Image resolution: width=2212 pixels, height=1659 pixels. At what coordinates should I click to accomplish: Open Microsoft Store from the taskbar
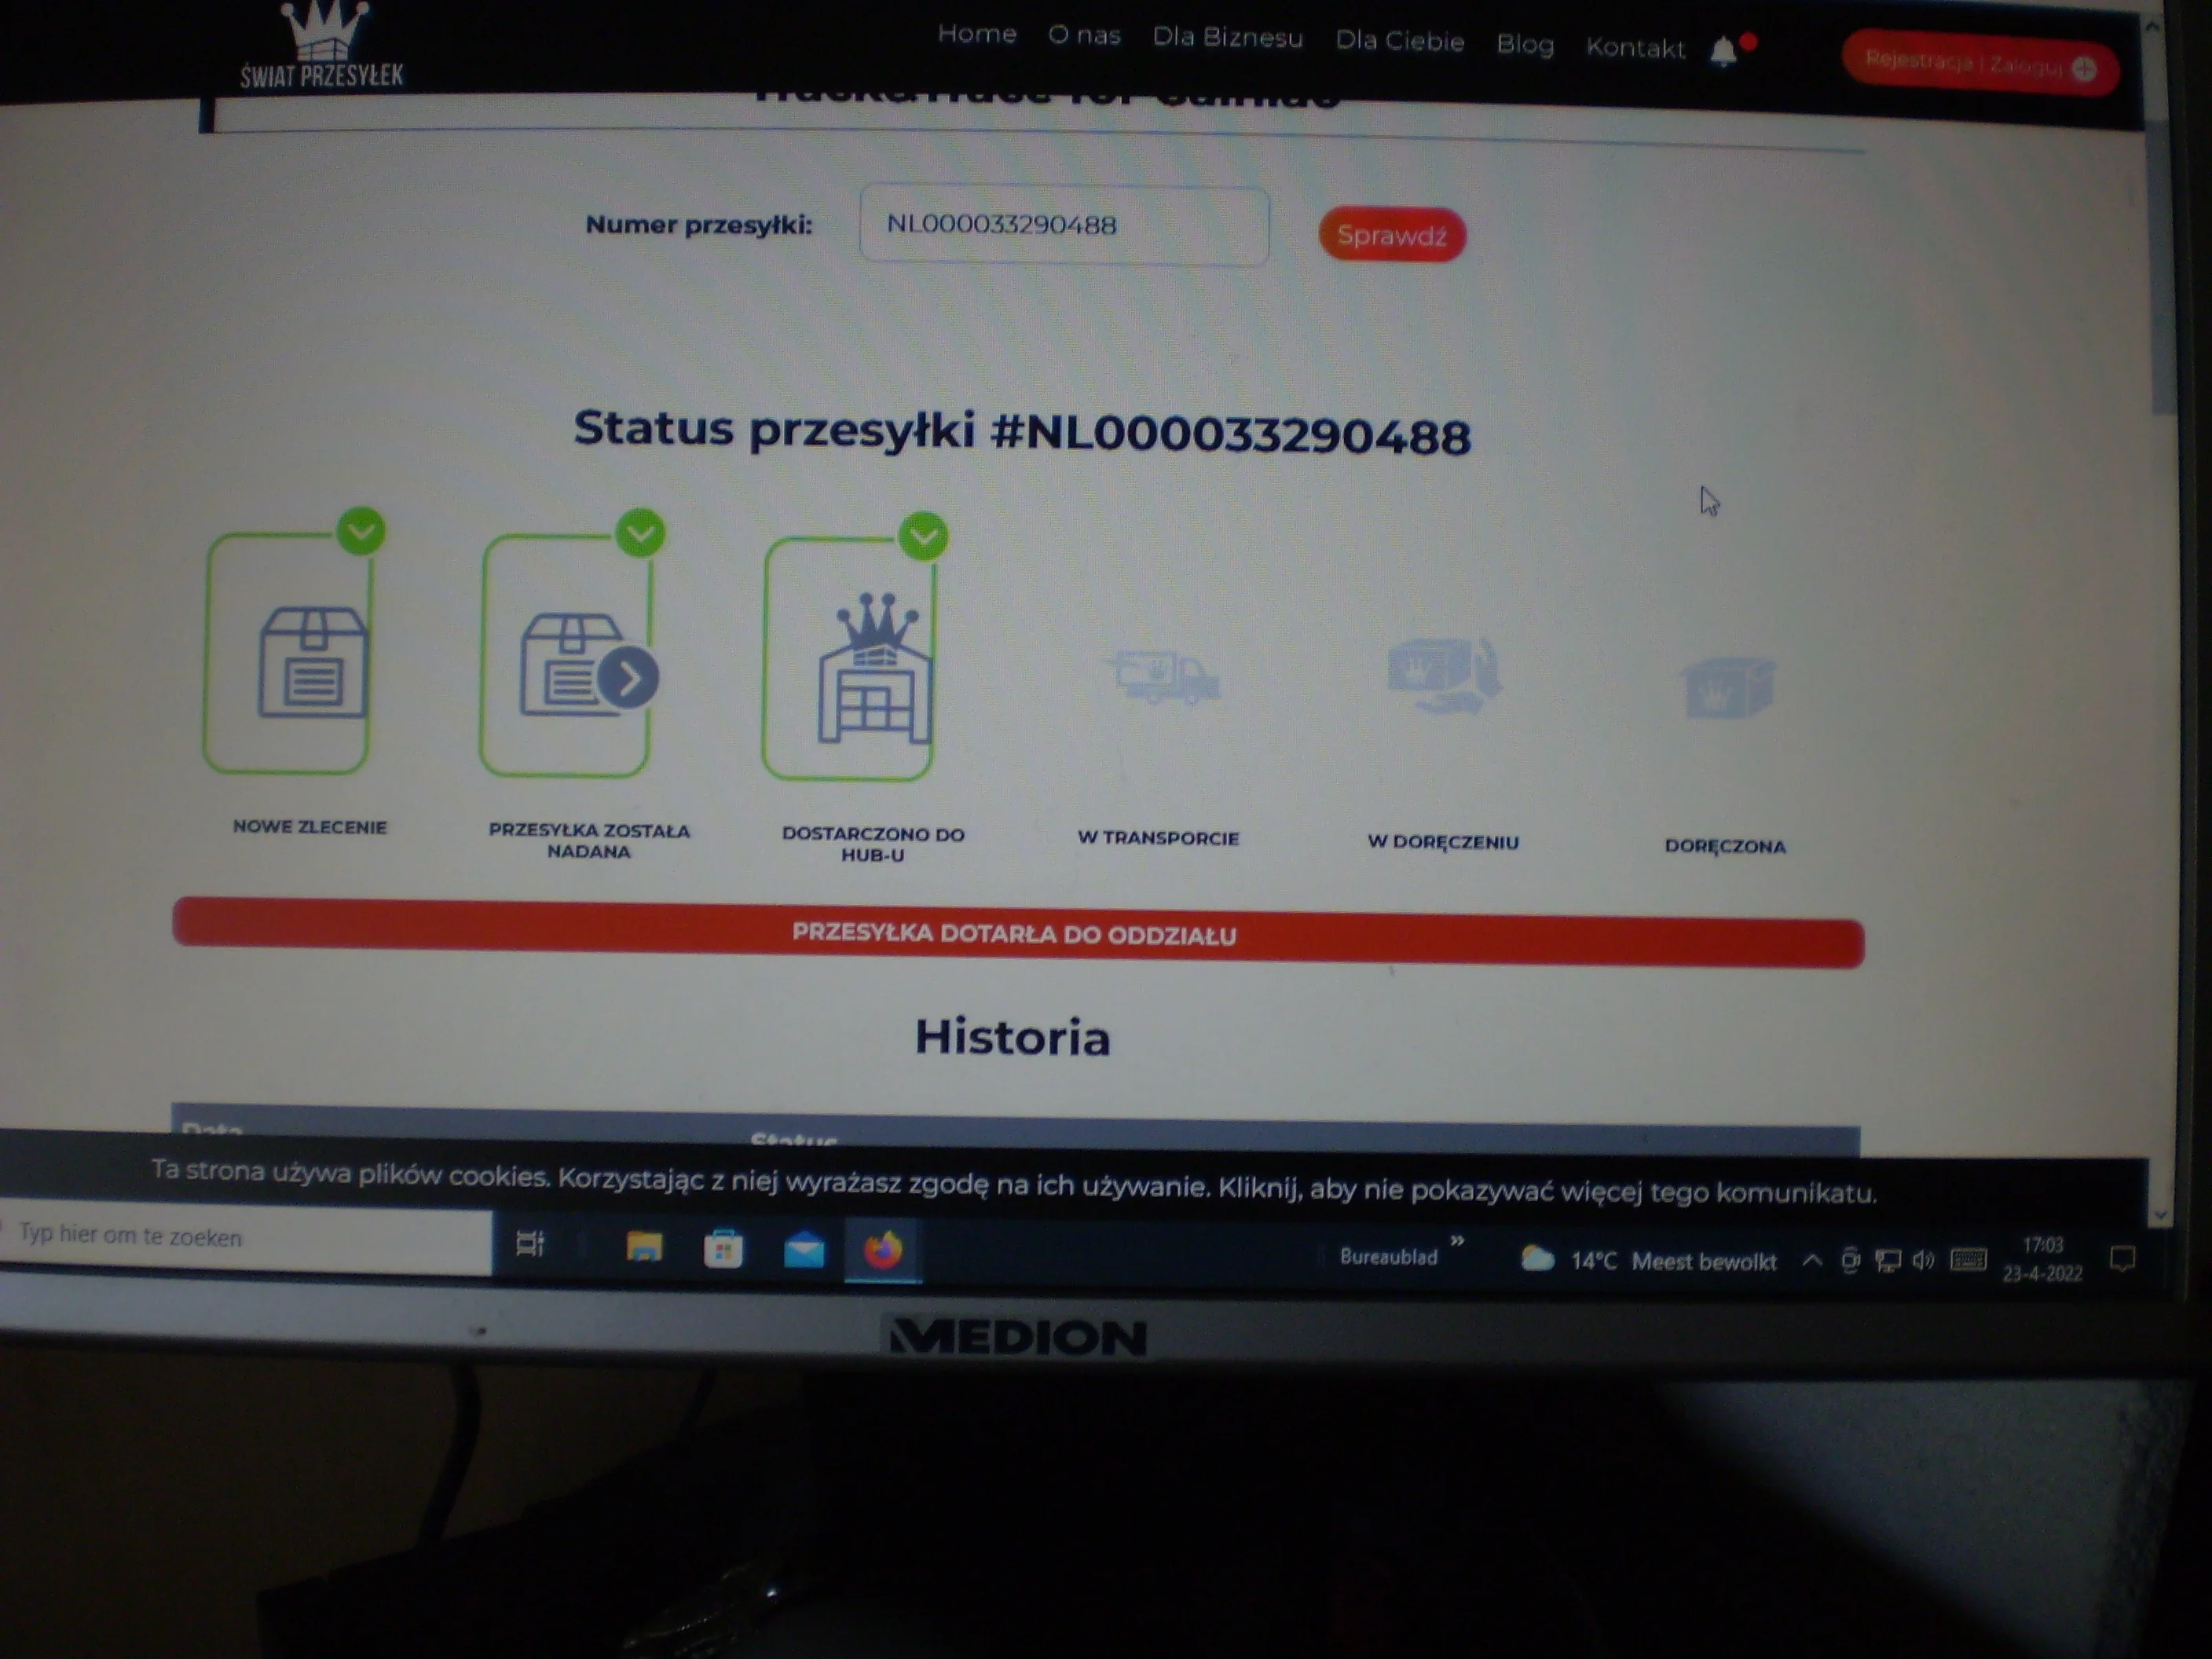(x=723, y=1249)
